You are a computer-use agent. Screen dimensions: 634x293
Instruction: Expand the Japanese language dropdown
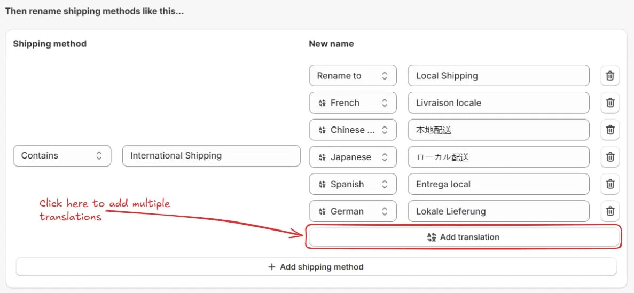click(x=353, y=157)
